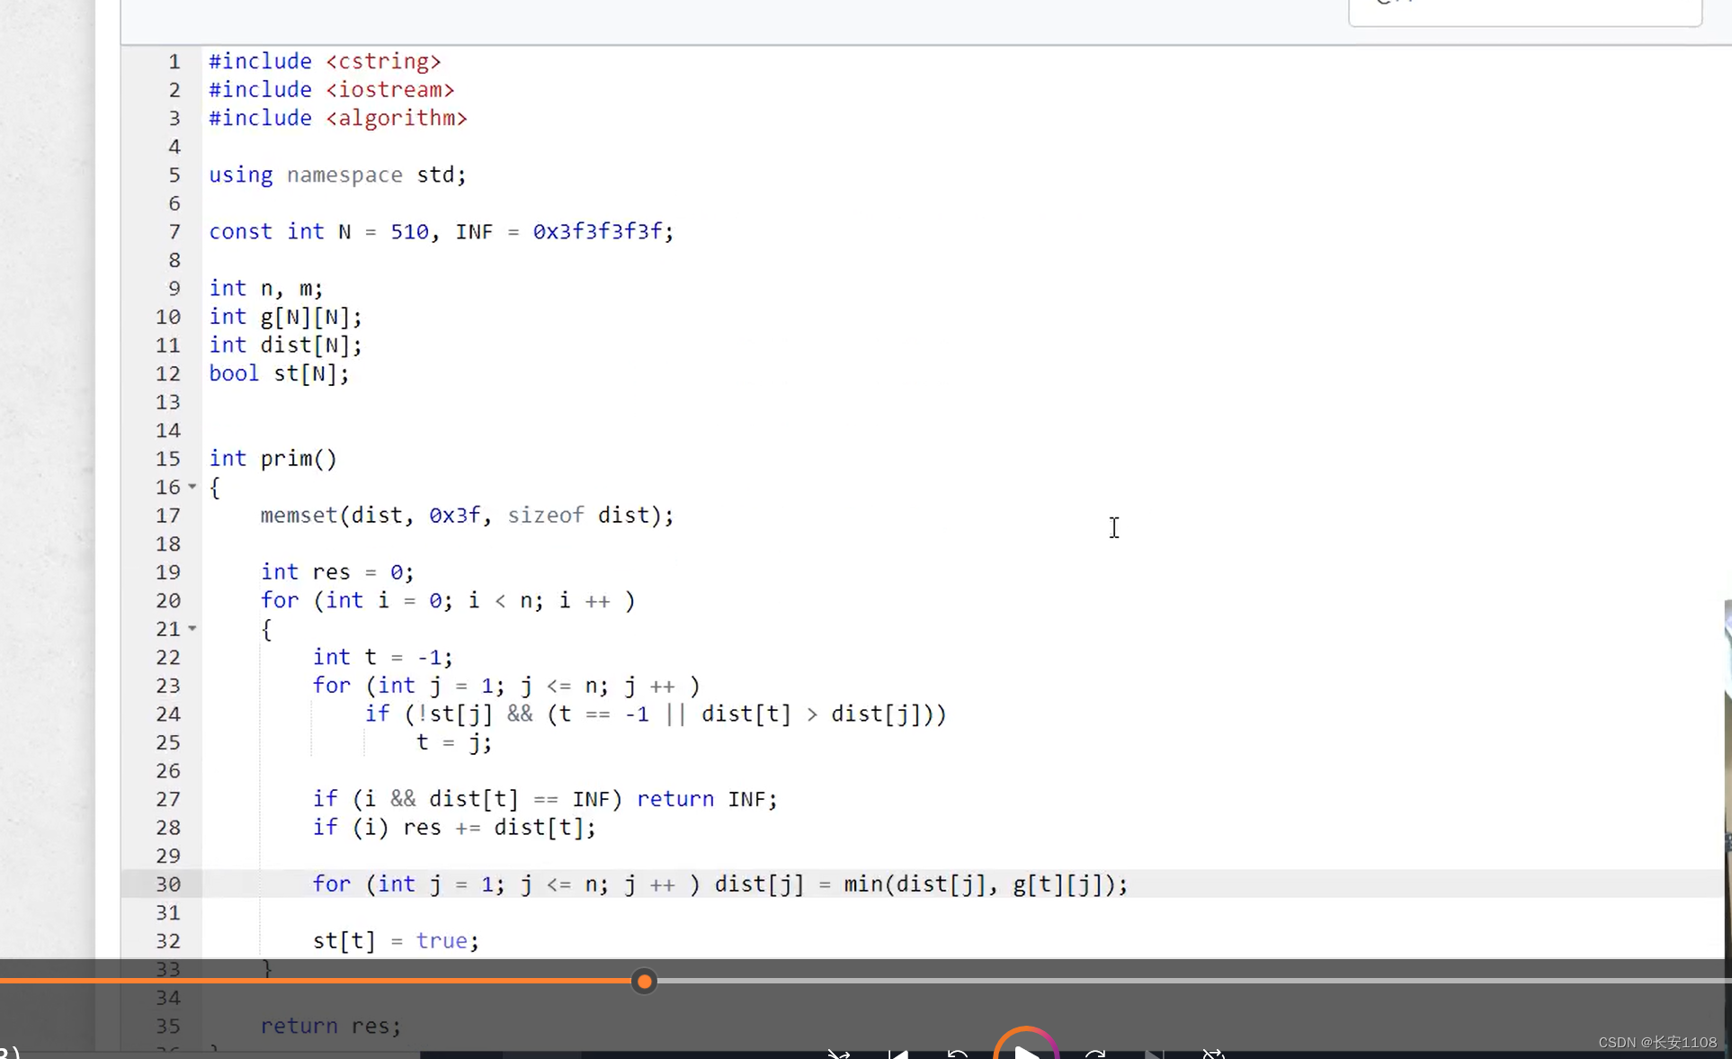The width and height of the screenshot is (1732, 1059).
Task: Click on 'int t = -1;' line
Action: [x=382, y=658]
